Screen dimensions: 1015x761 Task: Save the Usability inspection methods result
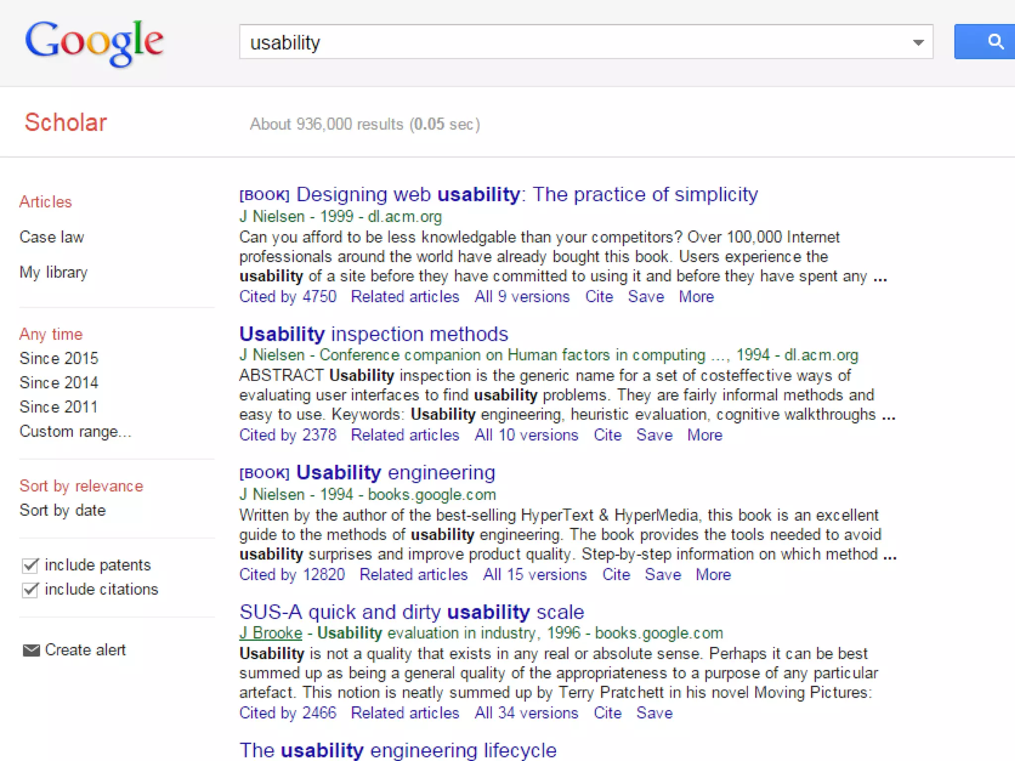654,435
